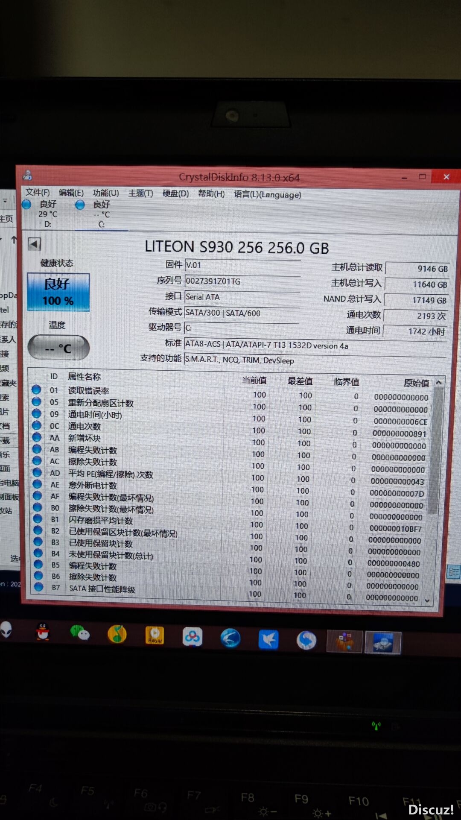461x820 pixels.
Task: Click the 属性名称 column header
Action: tap(85, 376)
